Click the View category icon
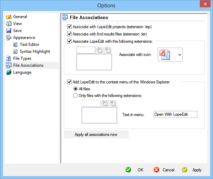The image size is (213, 179). [x=9, y=24]
